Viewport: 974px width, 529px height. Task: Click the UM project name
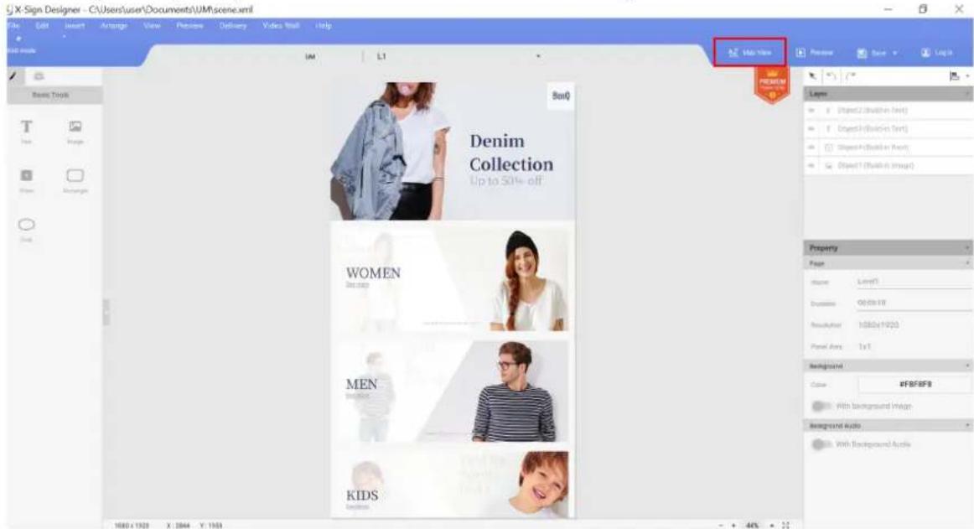click(x=310, y=56)
